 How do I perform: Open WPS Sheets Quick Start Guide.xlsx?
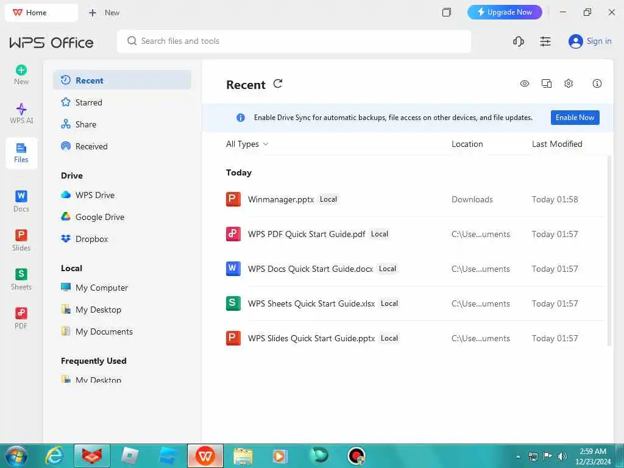[311, 303]
